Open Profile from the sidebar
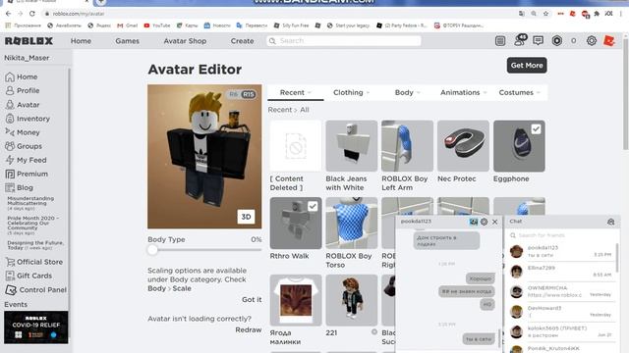The width and height of the screenshot is (629, 353). pyautogui.click(x=23, y=91)
